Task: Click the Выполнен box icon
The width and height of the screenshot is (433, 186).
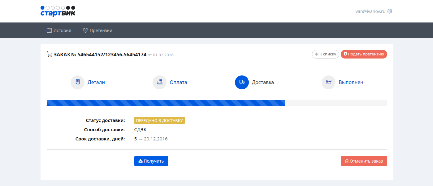Action: pyautogui.click(x=328, y=83)
